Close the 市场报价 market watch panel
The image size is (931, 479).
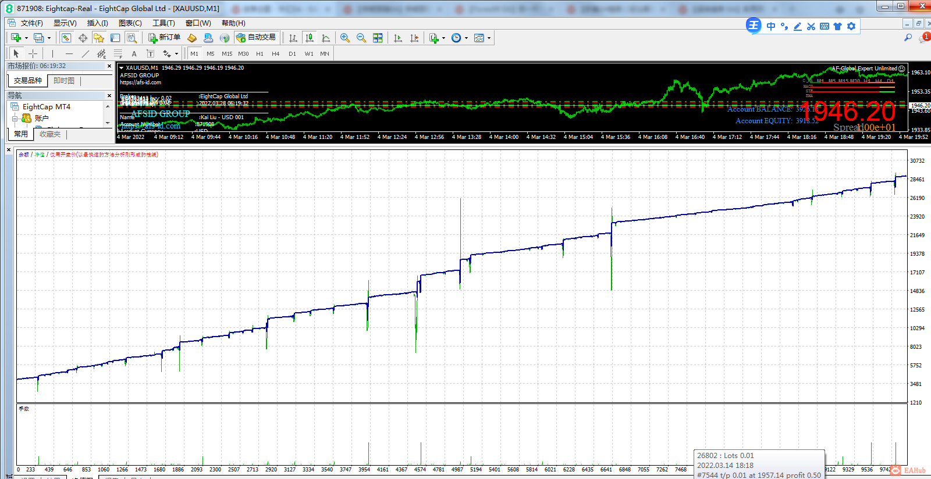(x=109, y=66)
